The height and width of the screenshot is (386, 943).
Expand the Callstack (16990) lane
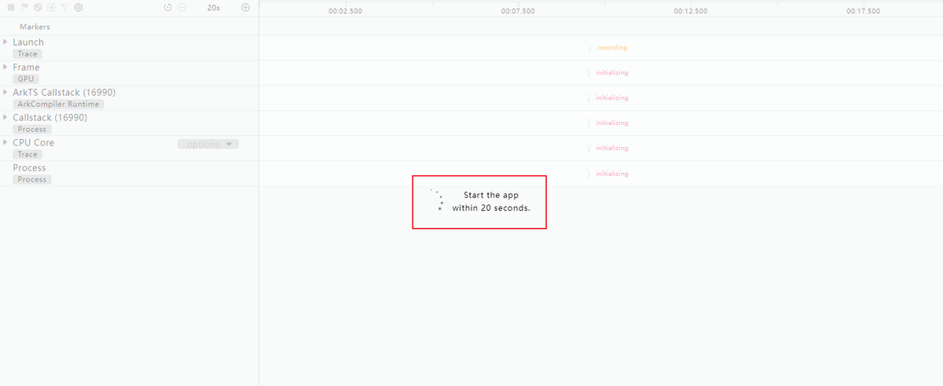[x=6, y=117]
